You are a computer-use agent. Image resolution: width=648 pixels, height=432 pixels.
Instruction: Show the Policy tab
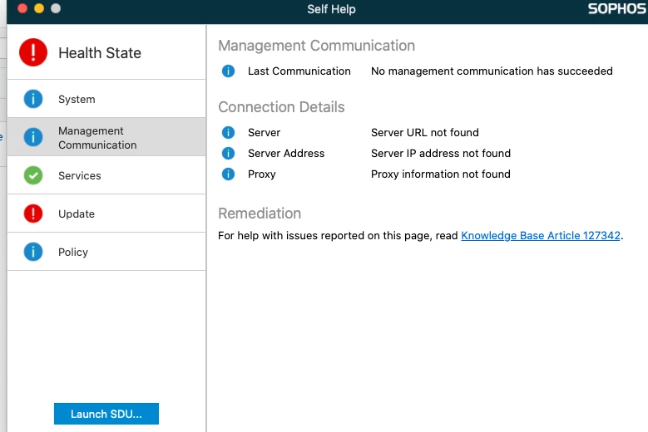coord(73,253)
